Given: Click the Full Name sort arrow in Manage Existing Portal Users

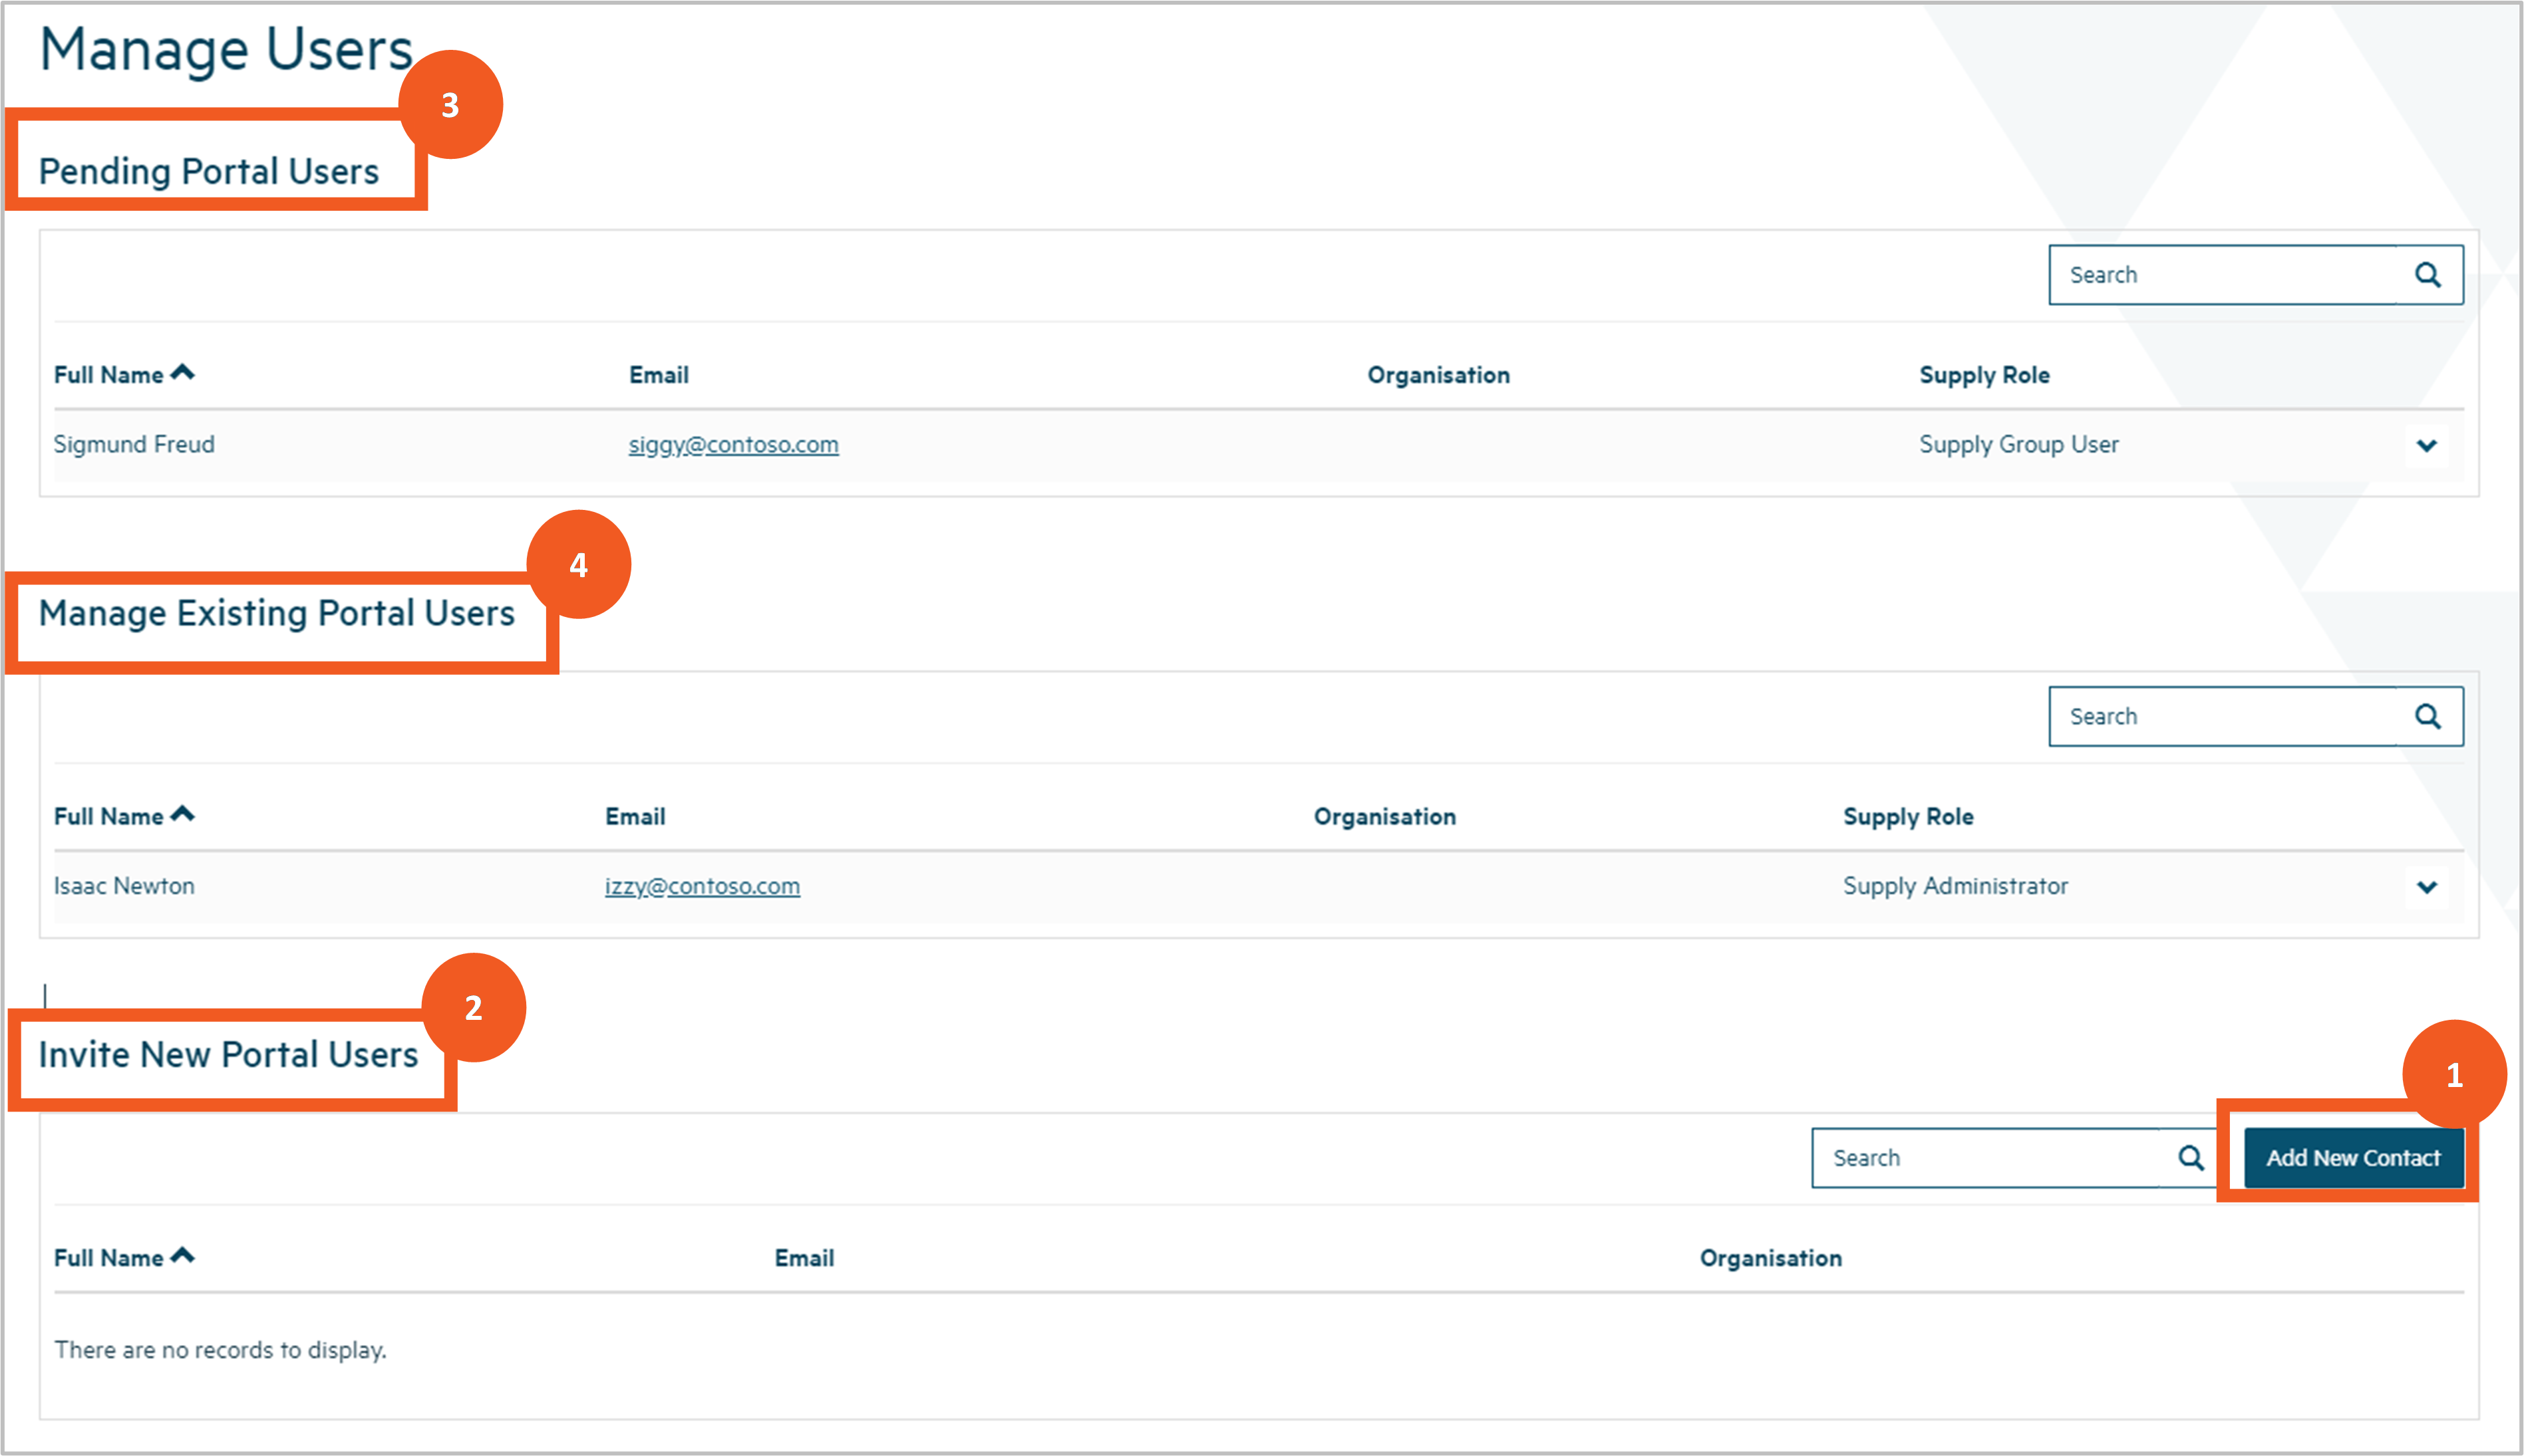Looking at the screenshot, I should click(x=183, y=815).
